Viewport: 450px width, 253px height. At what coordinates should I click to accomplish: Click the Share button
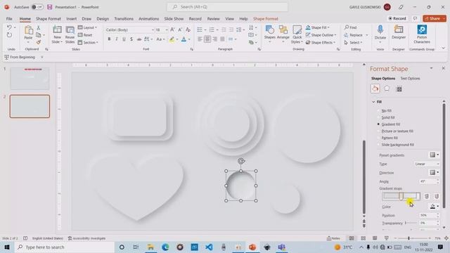(435, 18)
